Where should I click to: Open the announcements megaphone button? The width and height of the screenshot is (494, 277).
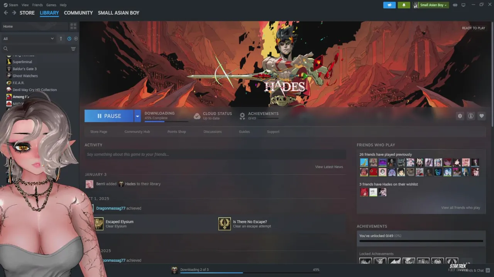pyautogui.click(x=389, y=5)
